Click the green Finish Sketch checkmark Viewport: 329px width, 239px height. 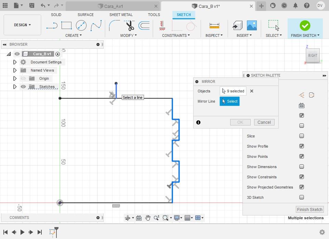(305, 26)
